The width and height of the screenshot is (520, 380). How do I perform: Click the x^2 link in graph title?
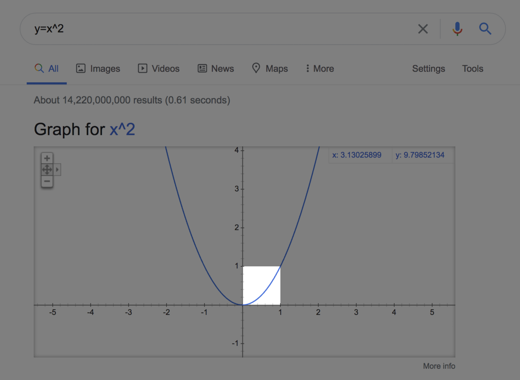tap(122, 129)
